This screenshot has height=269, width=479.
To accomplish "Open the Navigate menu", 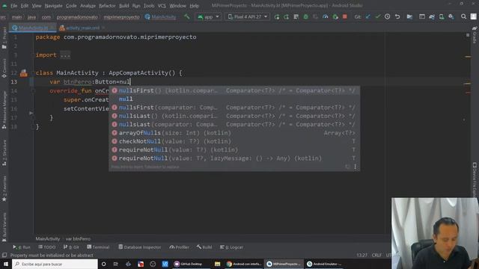I will pyautogui.click(x=53, y=6).
